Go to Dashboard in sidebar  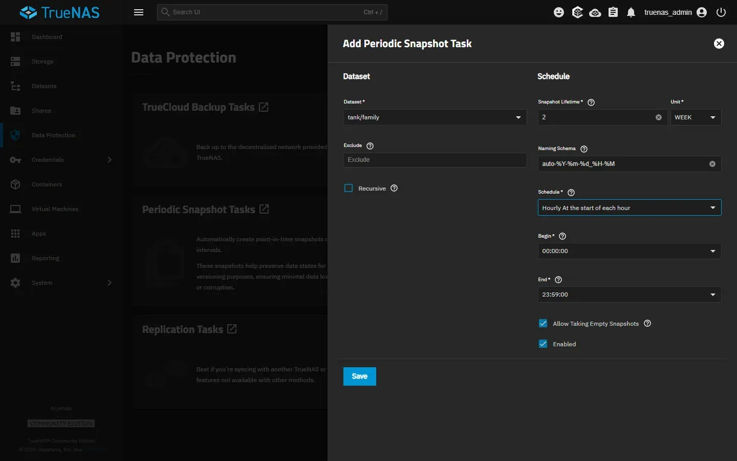tap(61, 37)
